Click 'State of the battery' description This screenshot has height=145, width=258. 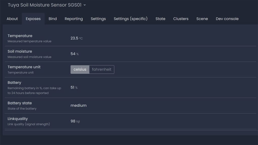click(x=22, y=108)
